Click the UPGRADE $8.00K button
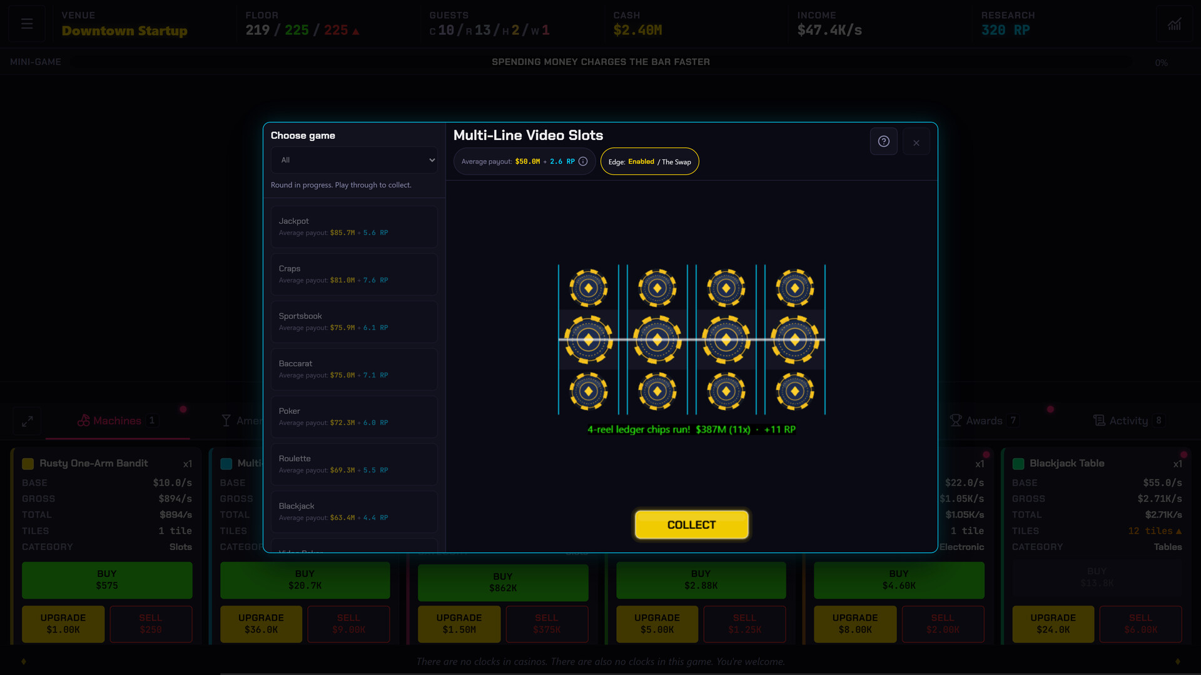Screen dimensions: 1201x675 click(x=855, y=624)
